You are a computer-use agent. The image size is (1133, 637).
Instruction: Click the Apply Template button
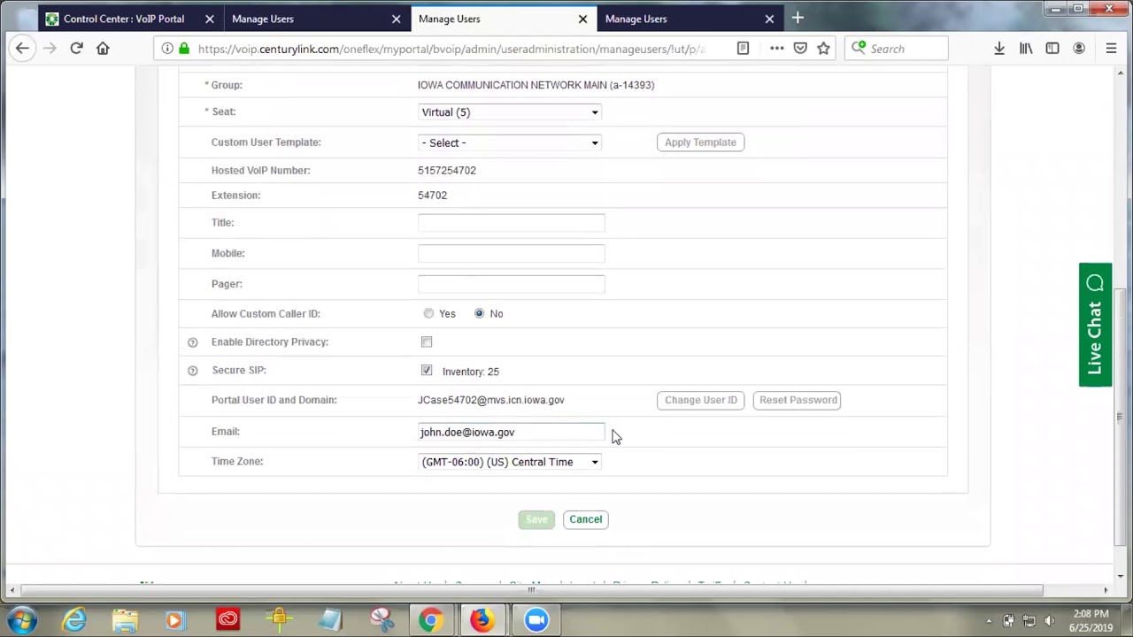coord(700,142)
